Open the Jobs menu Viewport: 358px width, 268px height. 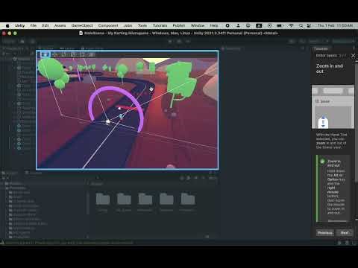(x=128, y=25)
